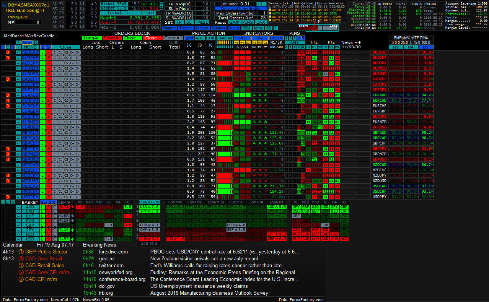Image resolution: width=489 pixels, height=302 pixels.
Task: Click the 'Close +' button
Action: [x=132, y=38]
